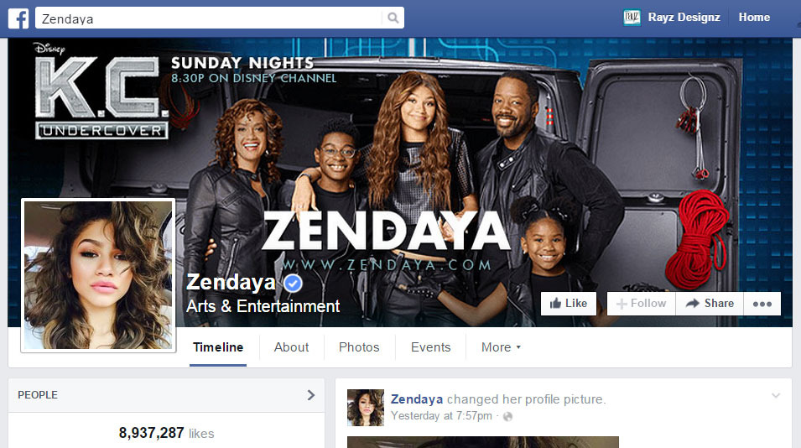Open Zendaya's name link in post
This screenshot has width=801, height=448.
(x=416, y=399)
